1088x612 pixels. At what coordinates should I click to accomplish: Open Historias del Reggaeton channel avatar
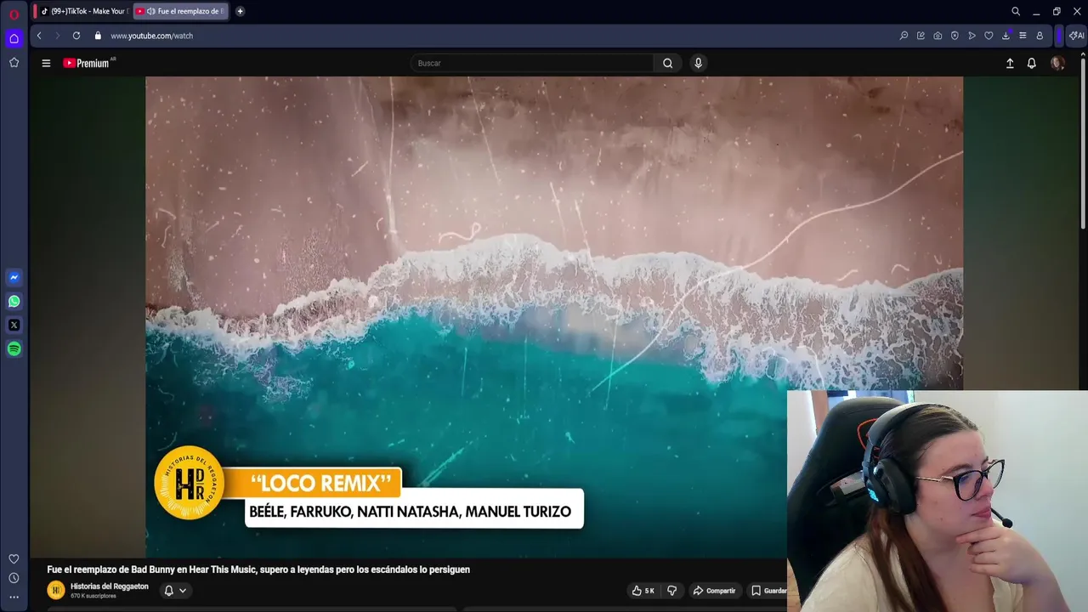point(56,590)
